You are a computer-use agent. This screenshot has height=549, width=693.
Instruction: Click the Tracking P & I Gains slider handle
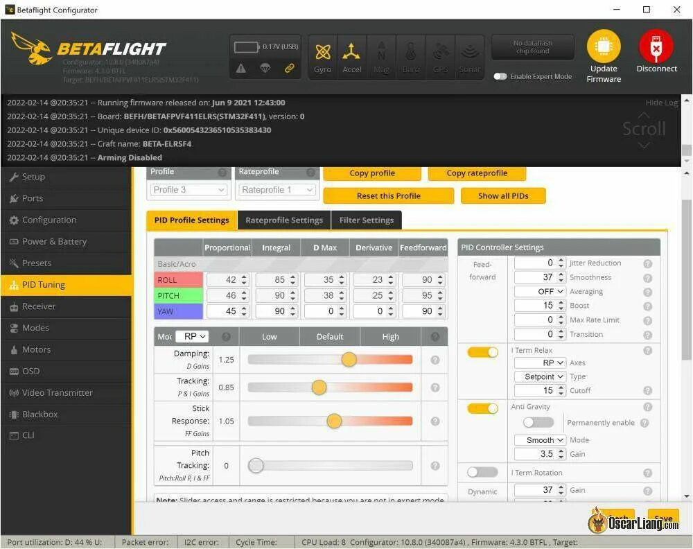tap(319, 387)
